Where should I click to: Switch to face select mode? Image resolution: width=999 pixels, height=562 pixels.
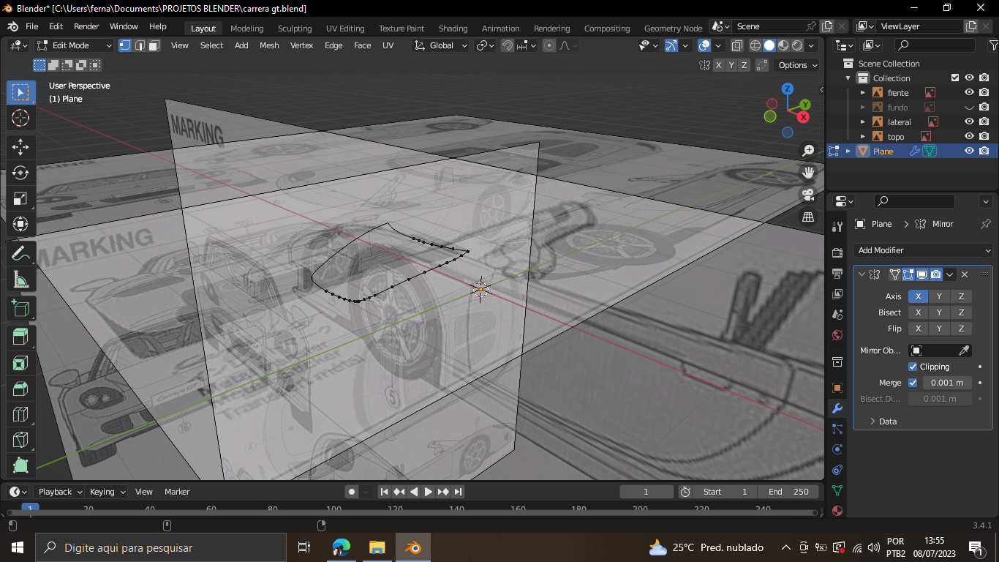pos(154,45)
